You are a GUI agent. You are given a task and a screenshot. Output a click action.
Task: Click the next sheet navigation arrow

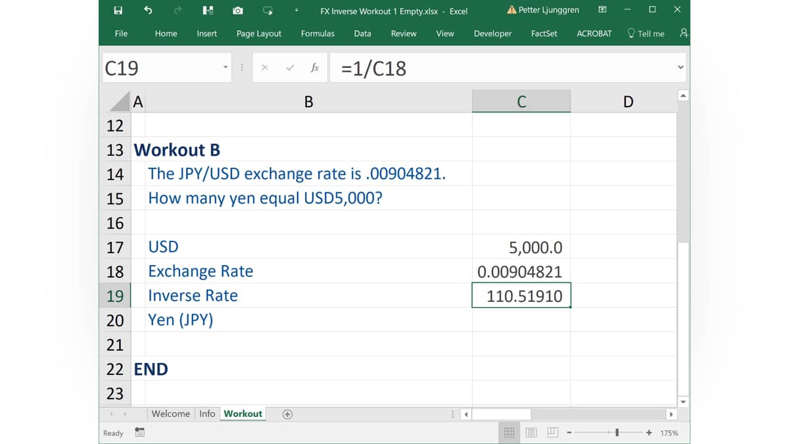tap(124, 414)
